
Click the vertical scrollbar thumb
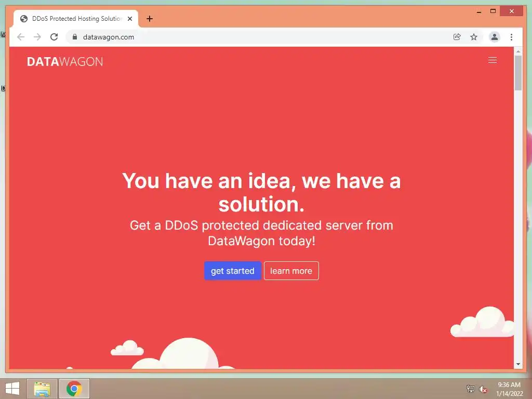[518, 73]
